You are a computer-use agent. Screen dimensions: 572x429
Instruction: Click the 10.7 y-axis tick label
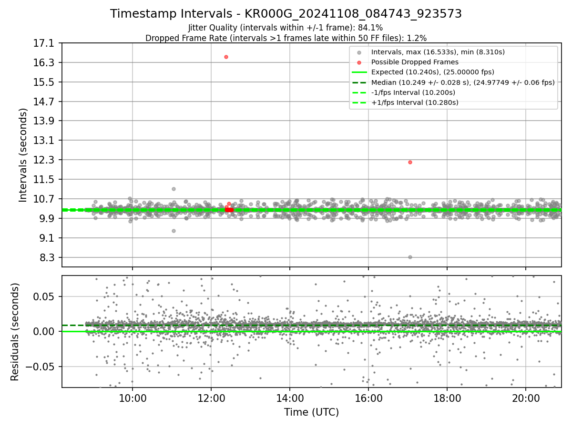[45, 199]
